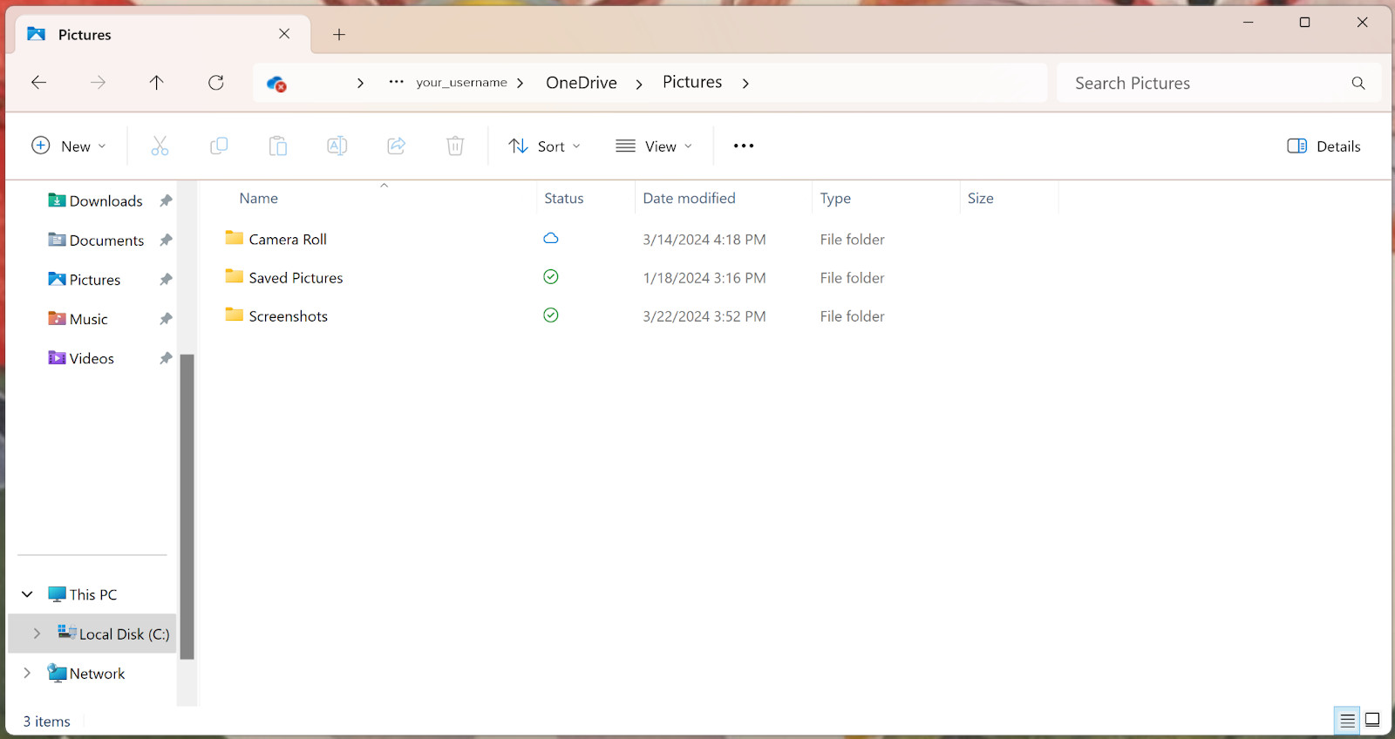1395x739 pixels.
Task: Open OneDrive in the breadcrumb path
Action: pos(582,83)
